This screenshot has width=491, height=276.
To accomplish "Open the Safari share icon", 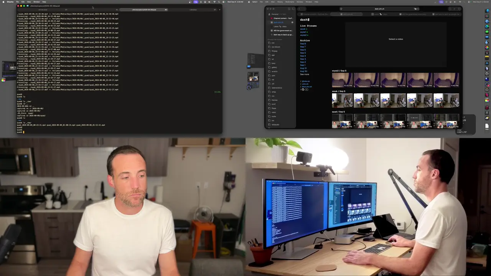I will (x=450, y=8).
